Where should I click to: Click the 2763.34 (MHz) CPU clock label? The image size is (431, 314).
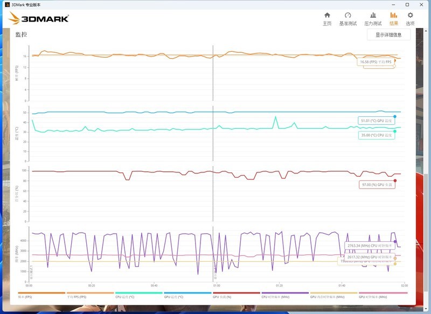[x=370, y=246]
